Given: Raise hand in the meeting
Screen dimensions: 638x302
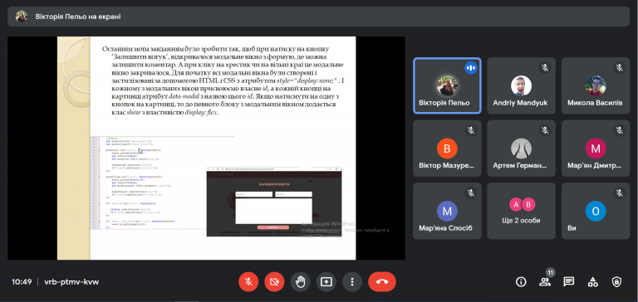Looking at the screenshot, I should (x=300, y=282).
